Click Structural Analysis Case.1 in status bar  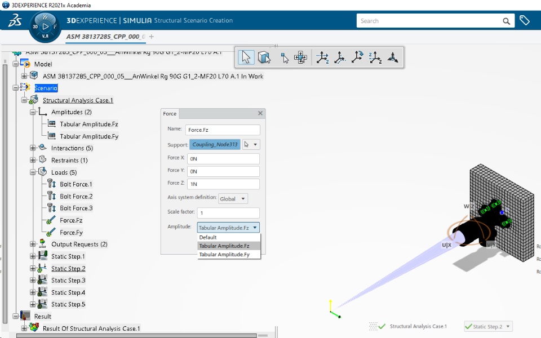tap(418, 326)
